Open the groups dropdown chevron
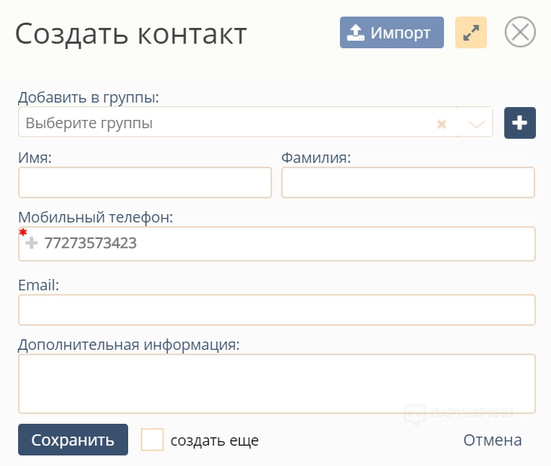This screenshot has width=551, height=466. pos(476,124)
